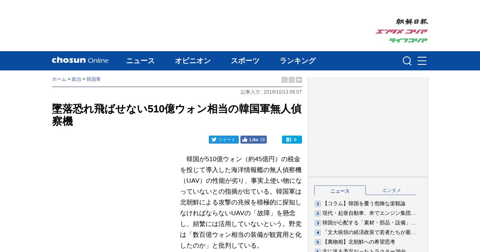480x252 pixels.
Task: Click the article date 2019/10/13 06:07
Action: [283, 92]
